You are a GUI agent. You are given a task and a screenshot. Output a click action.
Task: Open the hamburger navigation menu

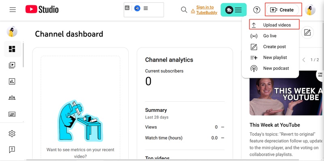[x=13, y=10]
